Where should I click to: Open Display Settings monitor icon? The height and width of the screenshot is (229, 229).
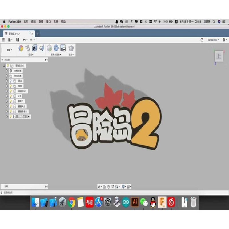click(x=123, y=187)
